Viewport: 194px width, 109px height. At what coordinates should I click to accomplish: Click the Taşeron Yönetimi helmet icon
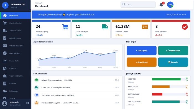pyautogui.click(x=5, y=76)
